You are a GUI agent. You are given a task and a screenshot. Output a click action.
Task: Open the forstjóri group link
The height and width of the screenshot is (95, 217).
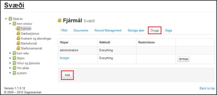65,58
